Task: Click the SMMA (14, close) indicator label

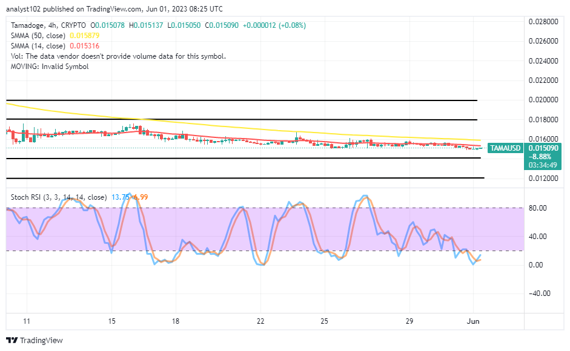Action: click(38, 46)
